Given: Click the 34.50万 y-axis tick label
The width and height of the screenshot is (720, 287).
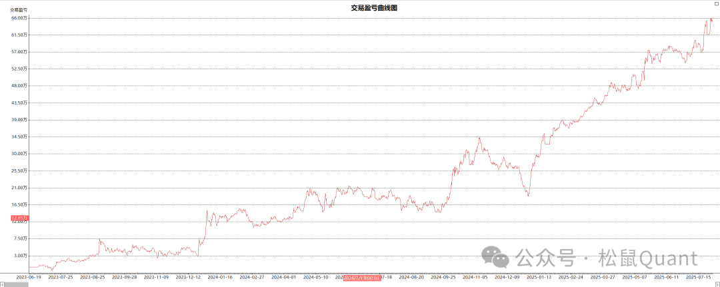Looking at the screenshot, I should 19,137.
